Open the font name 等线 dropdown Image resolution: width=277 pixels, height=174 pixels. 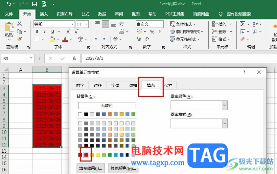coord(72,24)
